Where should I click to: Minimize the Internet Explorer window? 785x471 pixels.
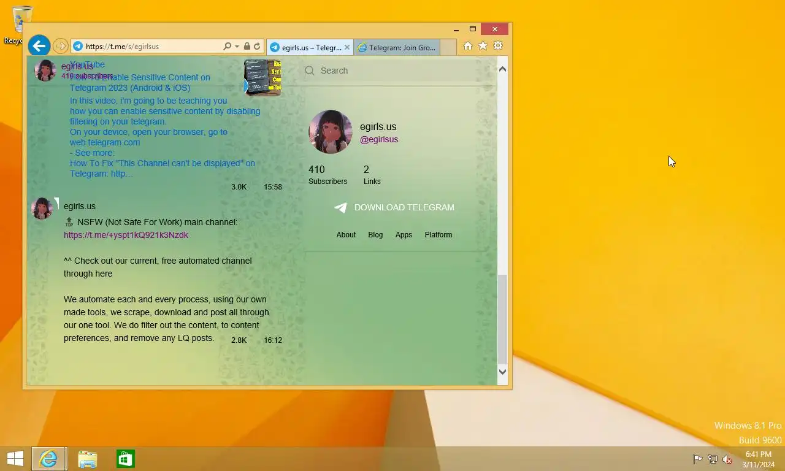pyautogui.click(x=456, y=29)
